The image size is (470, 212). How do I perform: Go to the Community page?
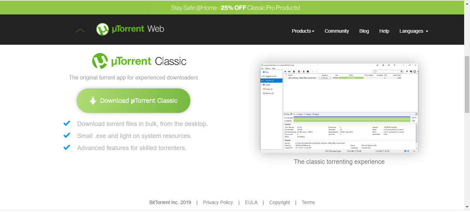[337, 31]
